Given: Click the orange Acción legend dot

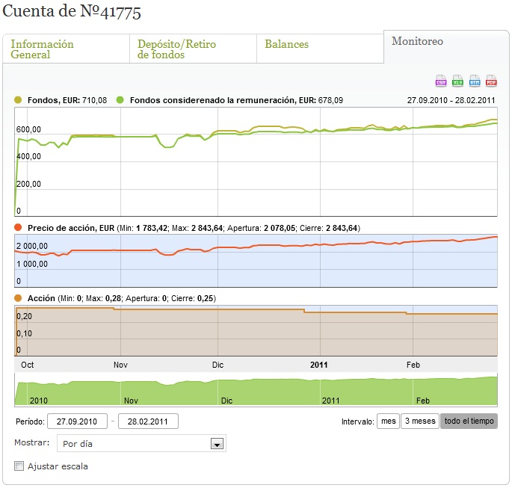Looking at the screenshot, I should 18,298.
